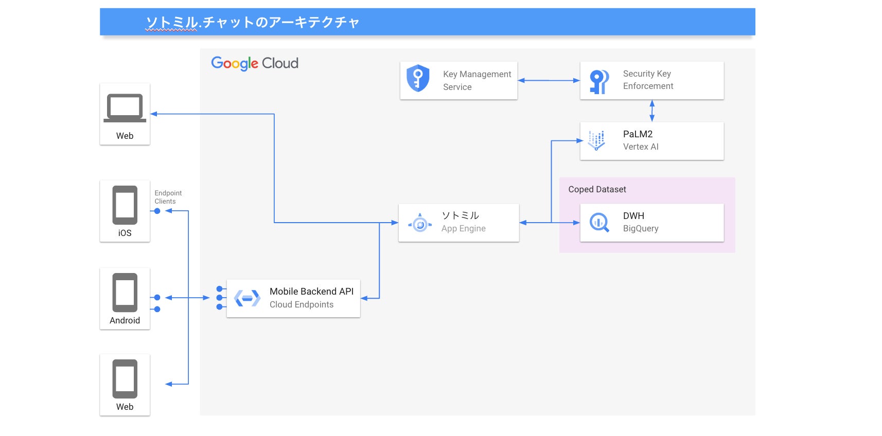Click the Key Management Service shield icon

pos(418,78)
